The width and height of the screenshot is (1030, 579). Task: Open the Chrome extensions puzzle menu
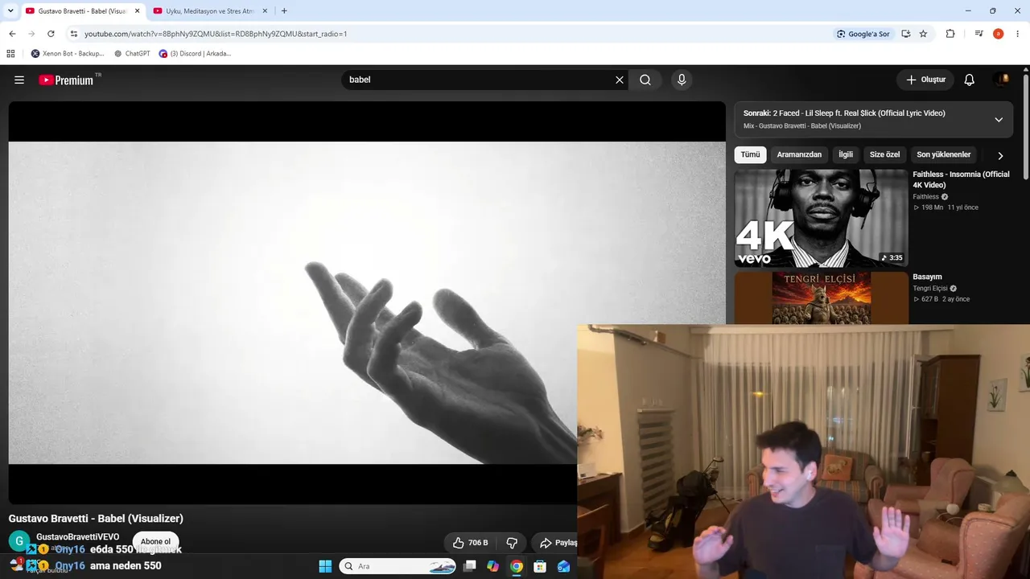coord(950,34)
